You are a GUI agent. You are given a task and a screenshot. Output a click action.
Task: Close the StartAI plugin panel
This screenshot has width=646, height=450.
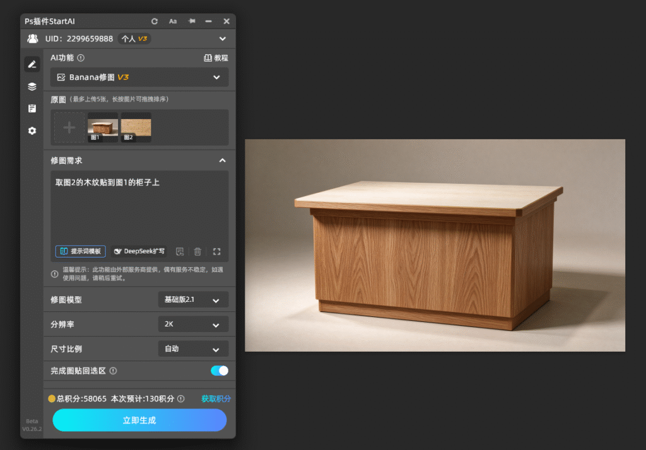(x=226, y=21)
